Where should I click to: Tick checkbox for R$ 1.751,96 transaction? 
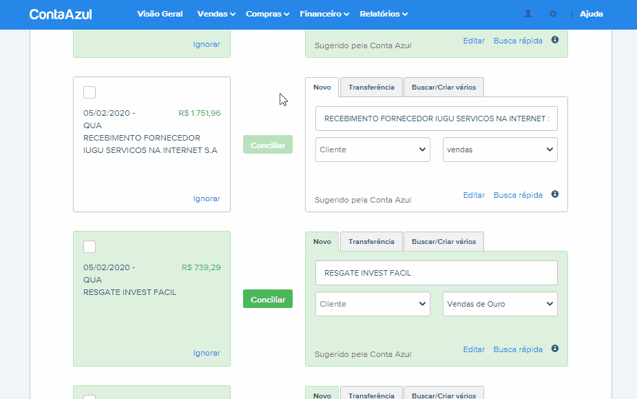(x=90, y=92)
